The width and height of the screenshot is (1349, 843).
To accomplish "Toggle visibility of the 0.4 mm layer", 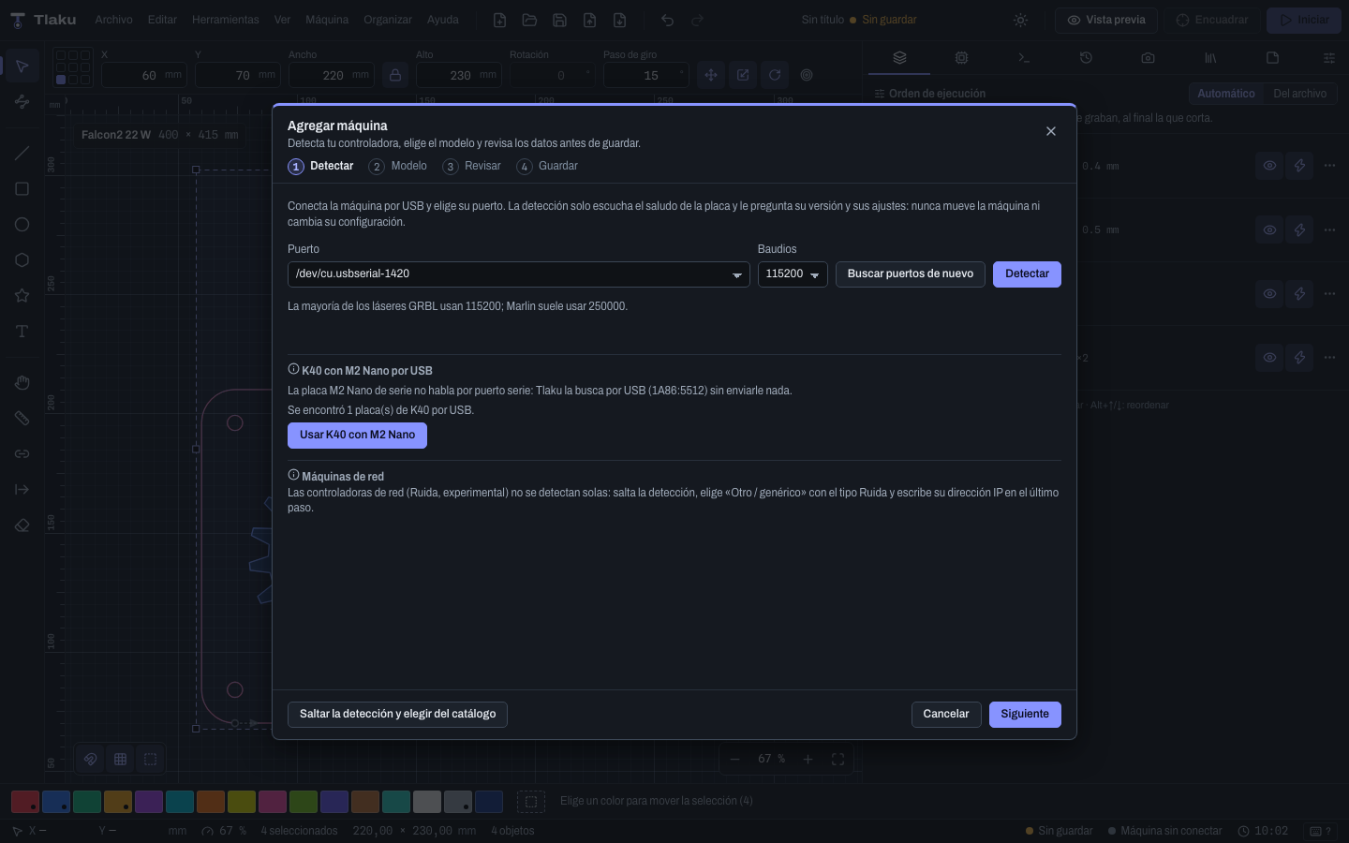I will pyautogui.click(x=1269, y=166).
